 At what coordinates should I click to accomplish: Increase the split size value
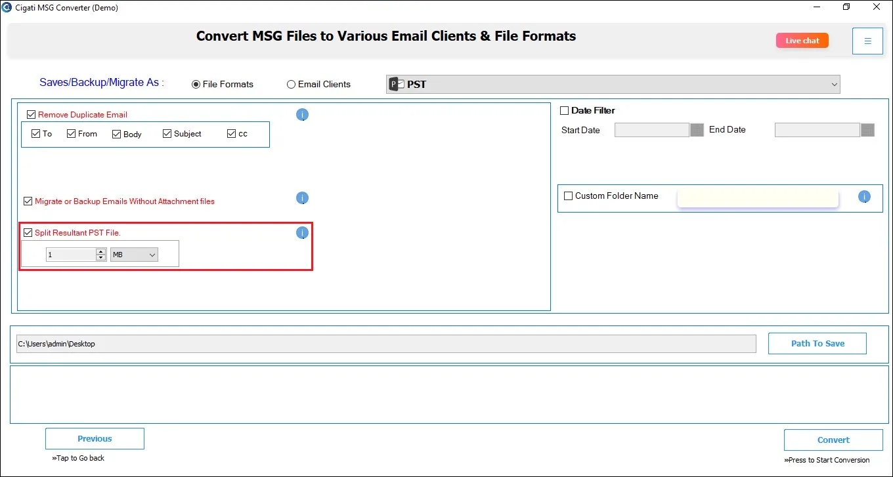click(100, 251)
